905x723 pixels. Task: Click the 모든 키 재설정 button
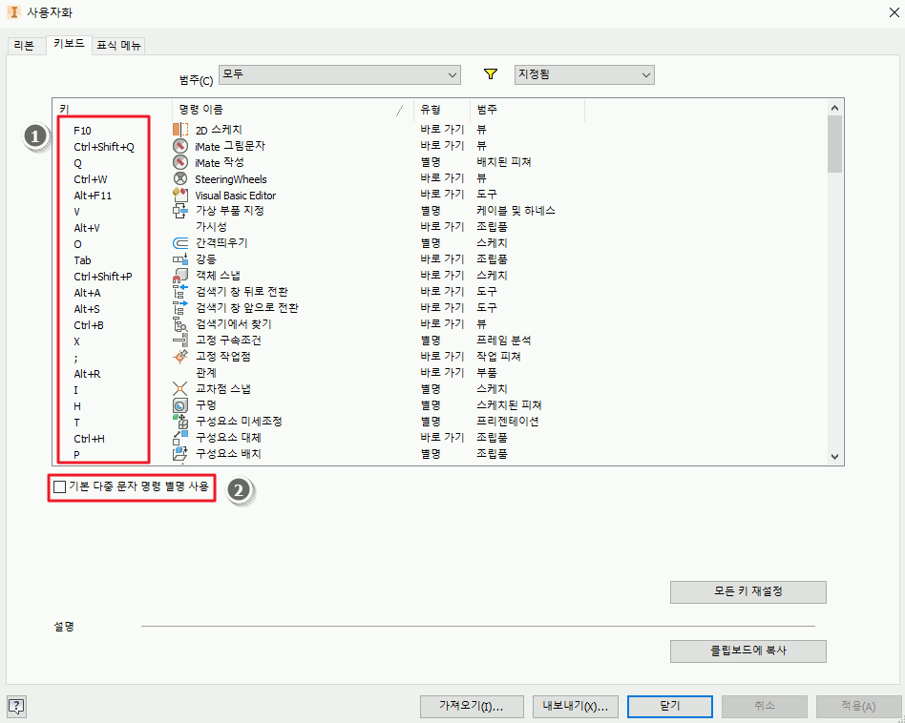pos(747,591)
